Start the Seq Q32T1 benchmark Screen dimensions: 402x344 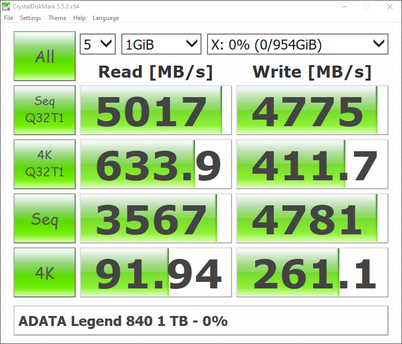pos(45,110)
